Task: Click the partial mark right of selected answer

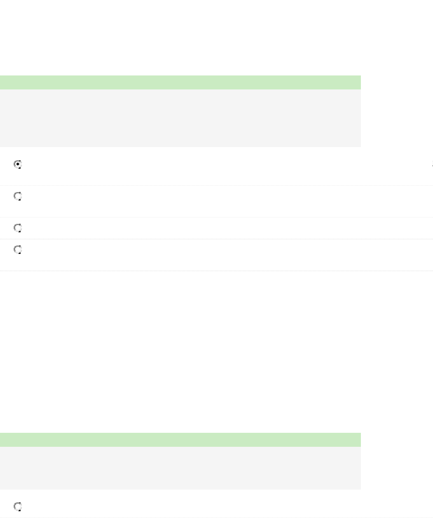Action: coord(432,165)
